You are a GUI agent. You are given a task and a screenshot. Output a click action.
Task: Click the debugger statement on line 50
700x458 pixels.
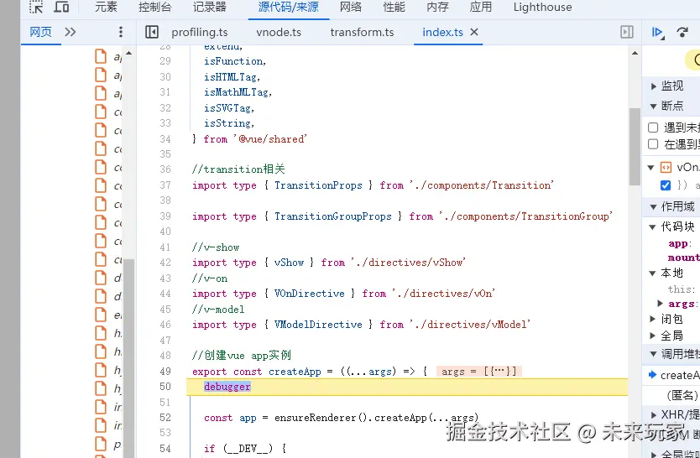point(227,387)
